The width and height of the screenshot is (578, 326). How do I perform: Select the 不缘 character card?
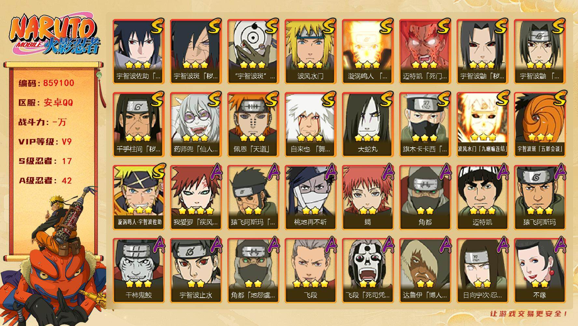(x=539, y=271)
